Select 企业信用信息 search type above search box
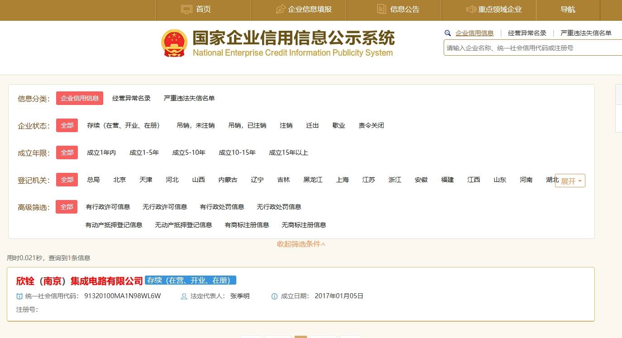Image resolution: width=622 pixels, height=338 pixels. (474, 33)
